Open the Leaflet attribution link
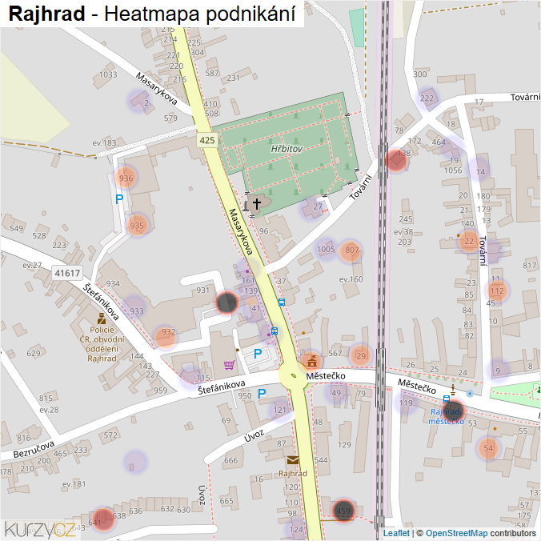Viewport: 541px width, 541px height. coord(396,533)
